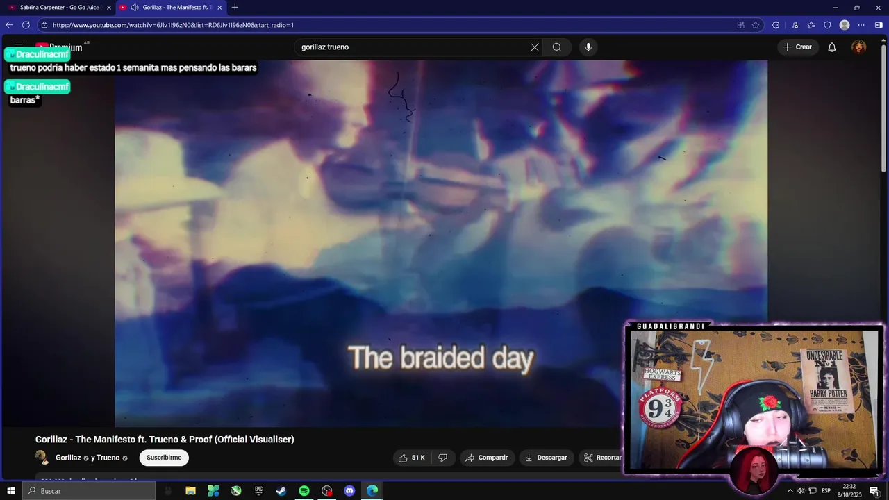
Task: Click the YouTube address bar URL
Action: pyautogui.click(x=173, y=25)
